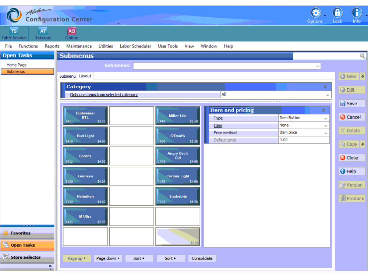
Task: Switch to Table Service product
Action: [x=14, y=33]
